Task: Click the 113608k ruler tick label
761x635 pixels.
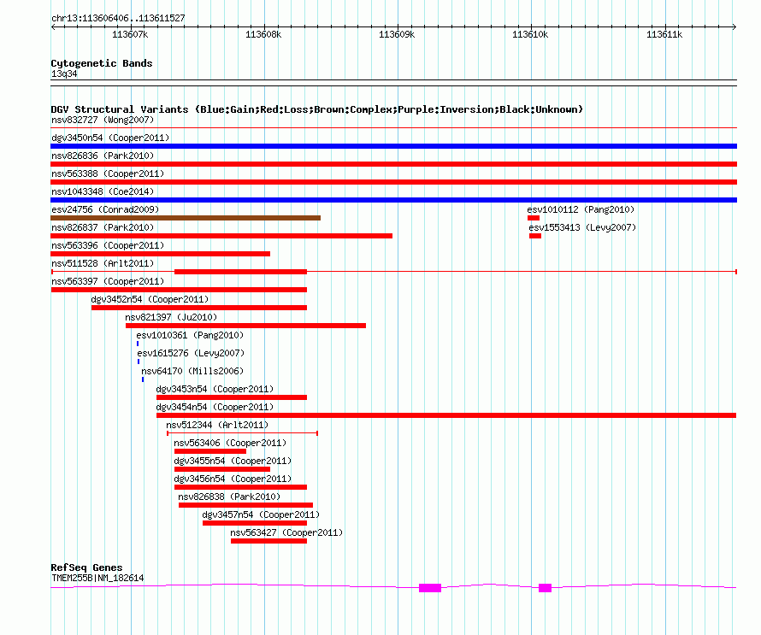Action: [263, 34]
